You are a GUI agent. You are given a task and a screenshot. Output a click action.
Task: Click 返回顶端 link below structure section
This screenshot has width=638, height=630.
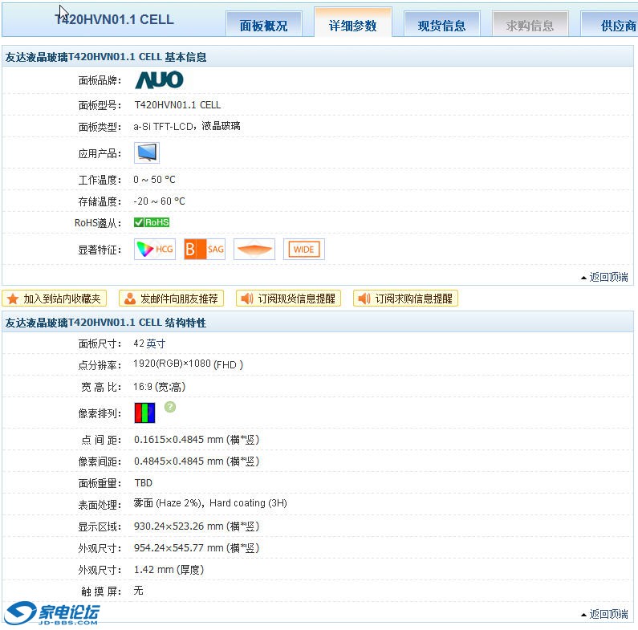[x=604, y=614]
